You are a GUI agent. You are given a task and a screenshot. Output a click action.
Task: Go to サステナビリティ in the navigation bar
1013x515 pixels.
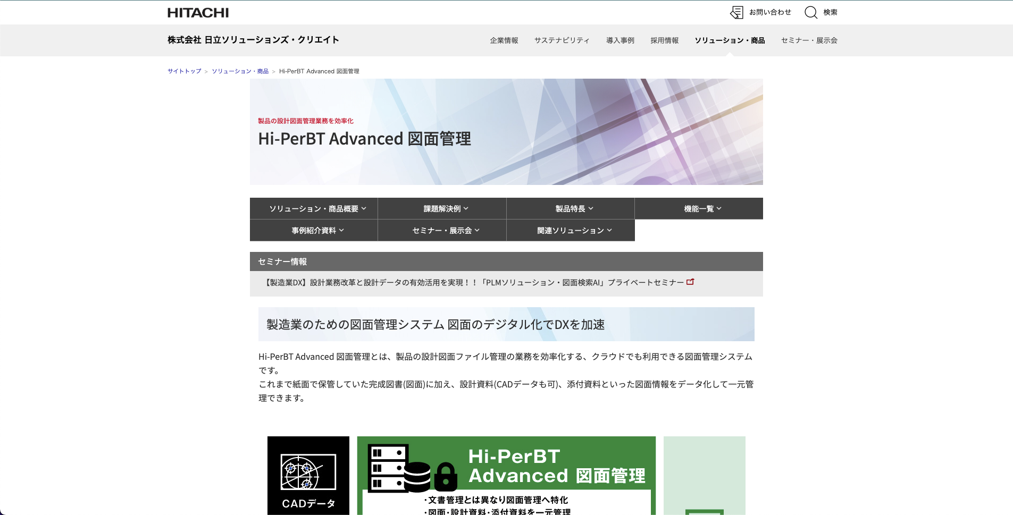[x=562, y=40]
